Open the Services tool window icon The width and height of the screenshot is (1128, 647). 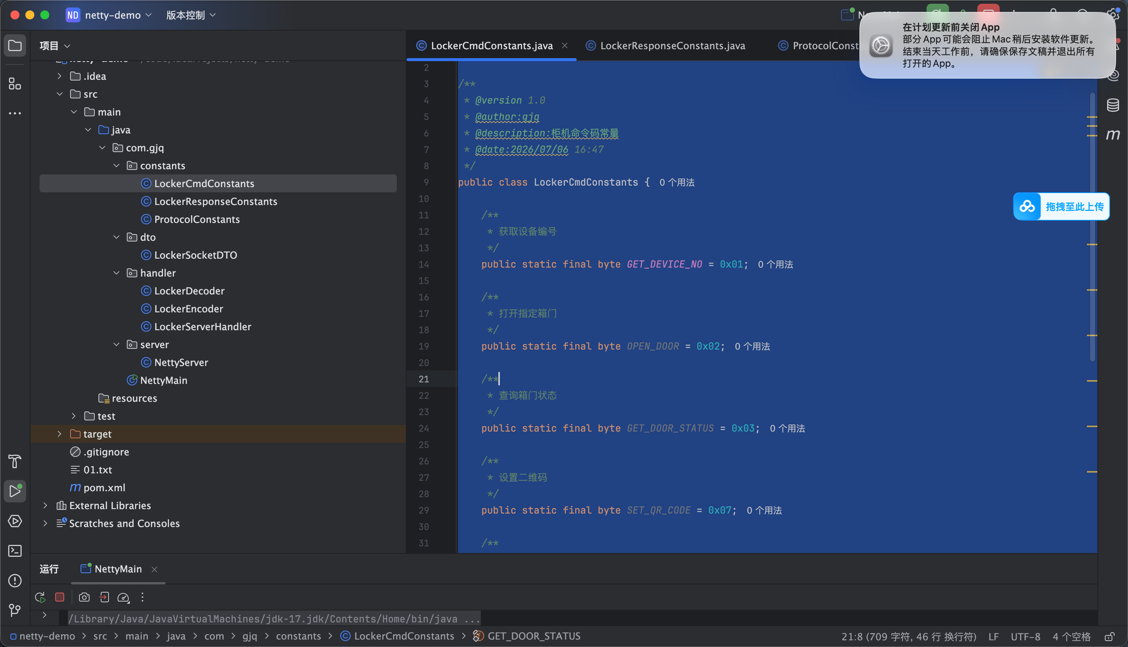click(x=15, y=521)
